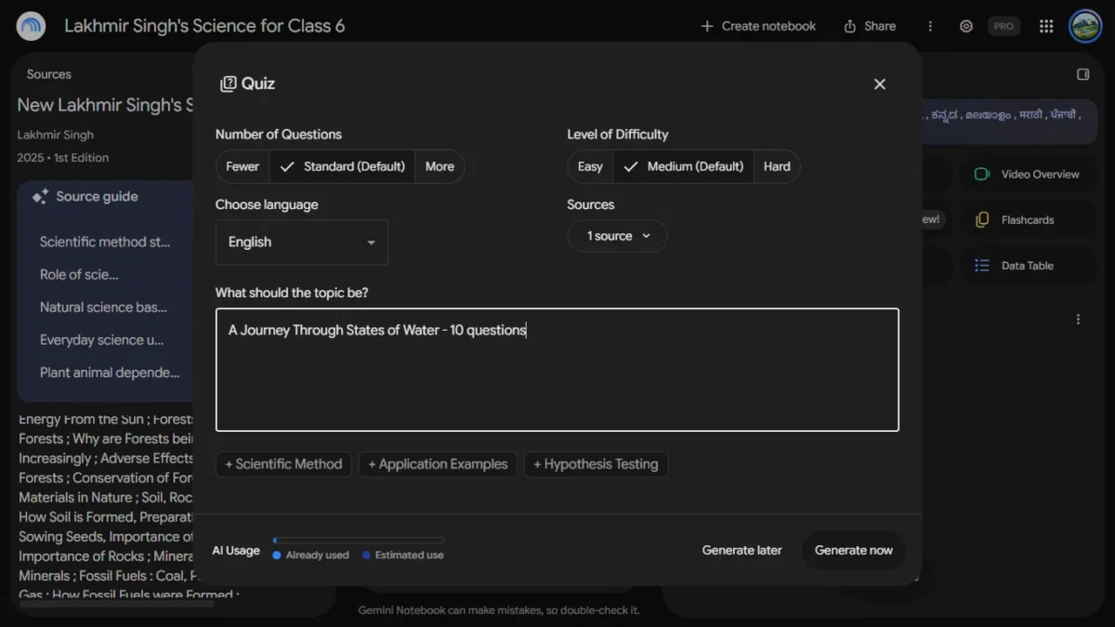Add the Scientific Method suggestion chip
This screenshot has height=627, width=1115.
pos(283,464)
